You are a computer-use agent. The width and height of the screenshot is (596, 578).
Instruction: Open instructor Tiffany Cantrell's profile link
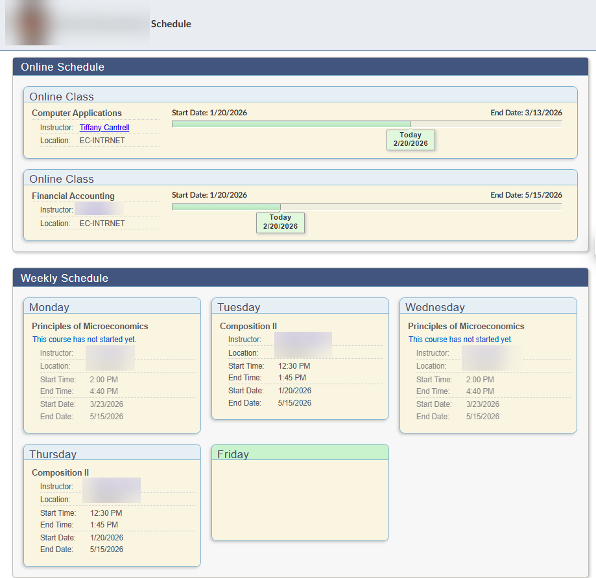click(104, 127)
